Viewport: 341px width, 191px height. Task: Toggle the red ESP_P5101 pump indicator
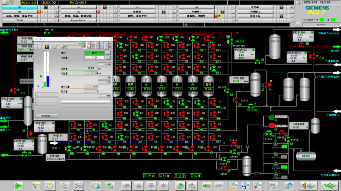click(272, 126)
